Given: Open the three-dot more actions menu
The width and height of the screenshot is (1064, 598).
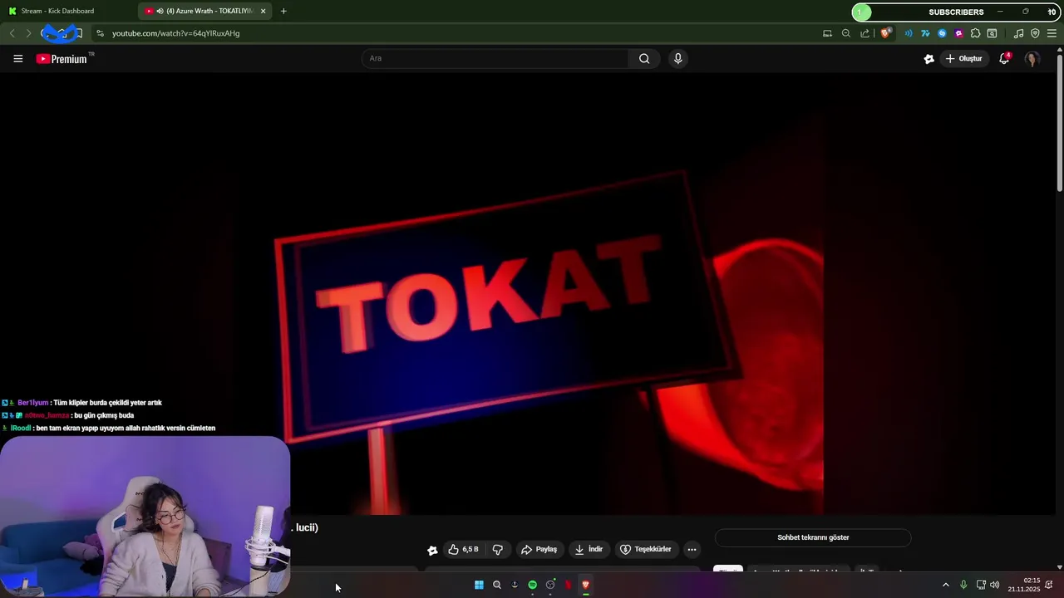Looking at the screenshot, I should click(x=692, y=549).
